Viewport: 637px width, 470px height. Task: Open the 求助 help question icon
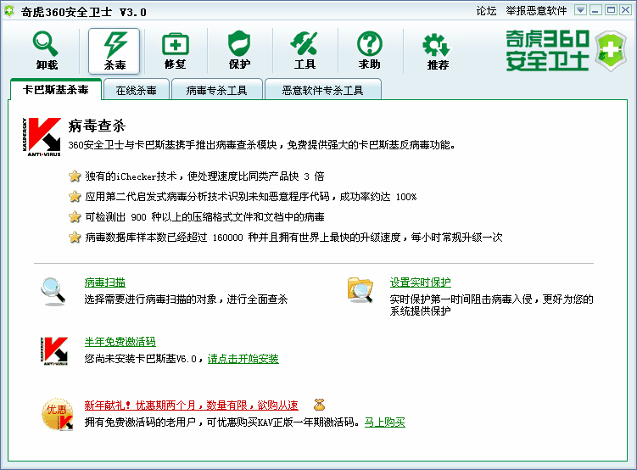(x=369, y=50)
